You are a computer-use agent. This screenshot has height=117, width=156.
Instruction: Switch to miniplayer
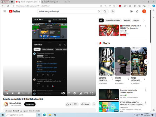tap(80, 93)
